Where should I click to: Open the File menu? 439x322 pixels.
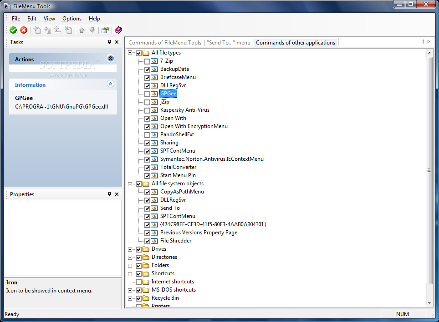pyautogui.click(x=16, y=19)
